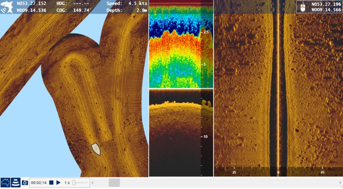
Task: Click the boat marker on the map
Action: point(96,149)
